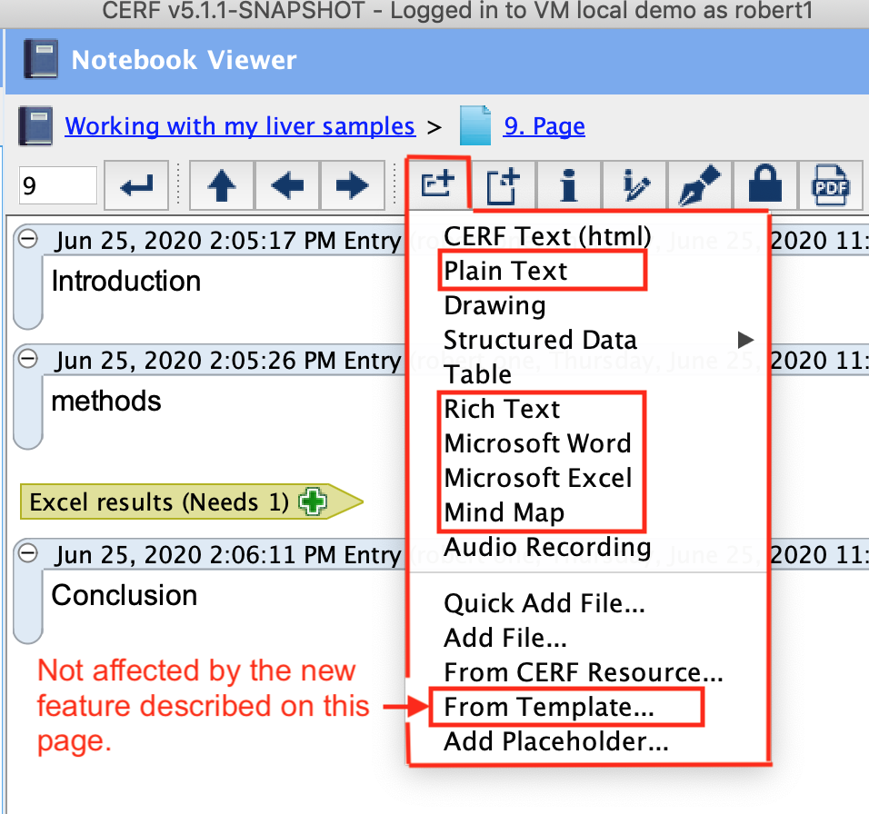The image size is (869, 814).
Task: Choose Microsoft Excel entry type
Action: [537, 478]
